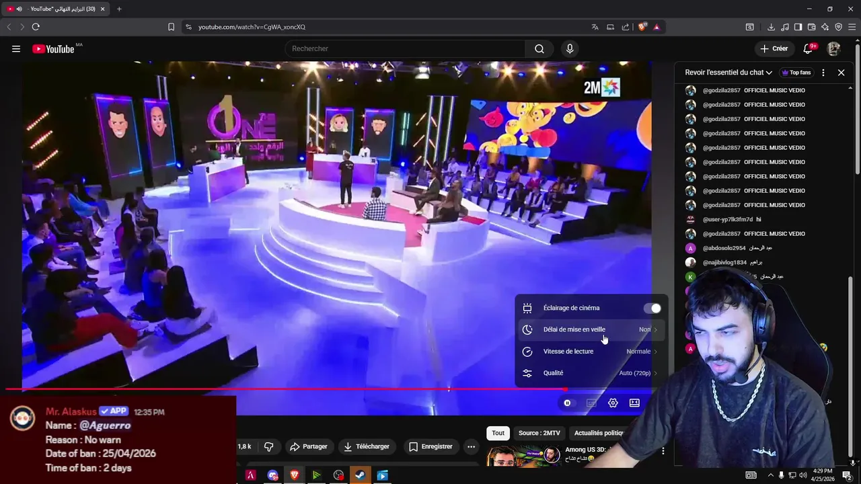861x484 pixels.
Task: Toggle Éclairage de cinéma switch
Action: (x=652, y=308)
